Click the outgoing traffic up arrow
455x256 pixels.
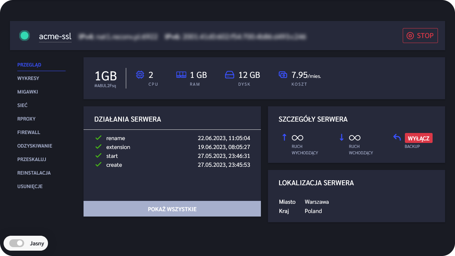click(284, 138)
